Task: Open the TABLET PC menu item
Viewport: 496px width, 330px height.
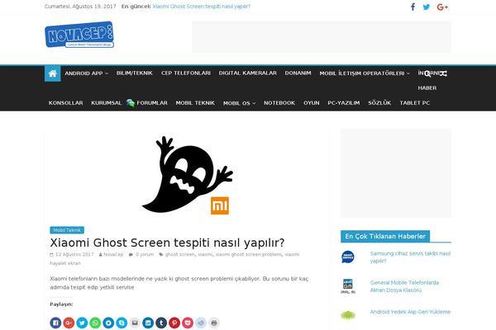Action: click(x=415, y=103)
